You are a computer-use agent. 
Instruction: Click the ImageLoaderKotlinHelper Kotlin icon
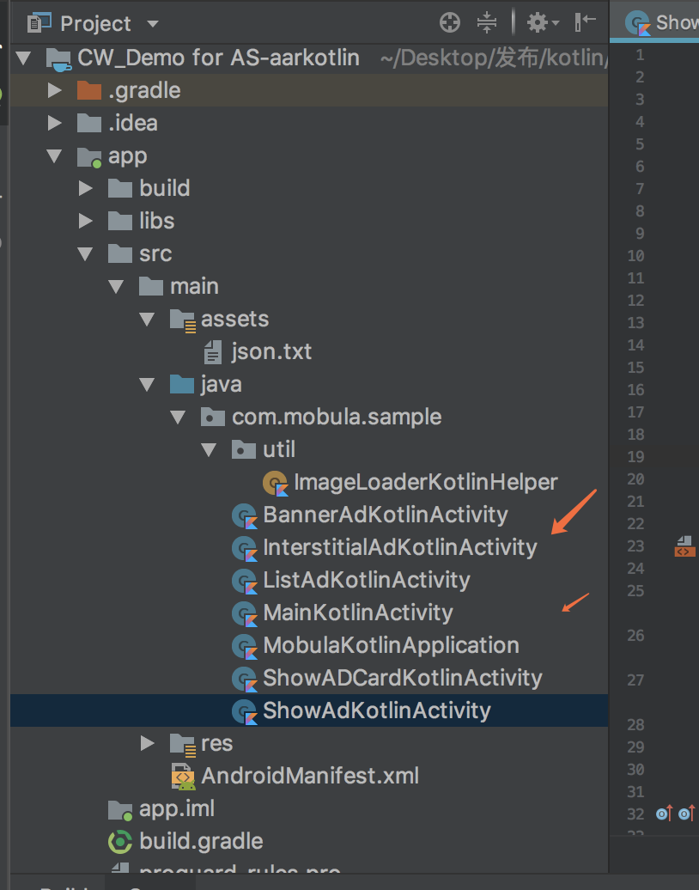pos(276,483)
